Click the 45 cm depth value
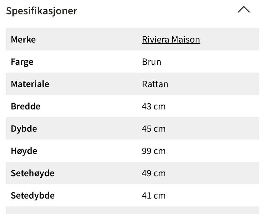The height and width of the screenshot is (214, 265). (154, 129)
